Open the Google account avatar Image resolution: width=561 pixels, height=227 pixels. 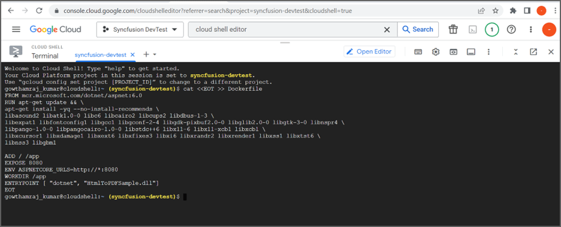click(549, 30)
